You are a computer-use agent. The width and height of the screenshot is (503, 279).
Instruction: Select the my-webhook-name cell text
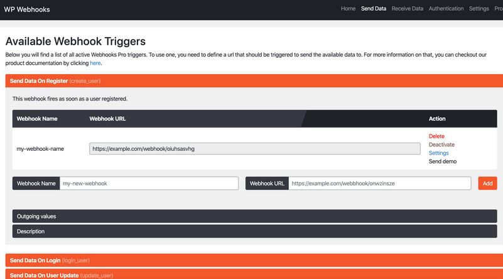point(40,149)
